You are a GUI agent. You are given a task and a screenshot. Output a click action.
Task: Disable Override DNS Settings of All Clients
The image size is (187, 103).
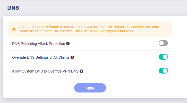coord(163,57)
